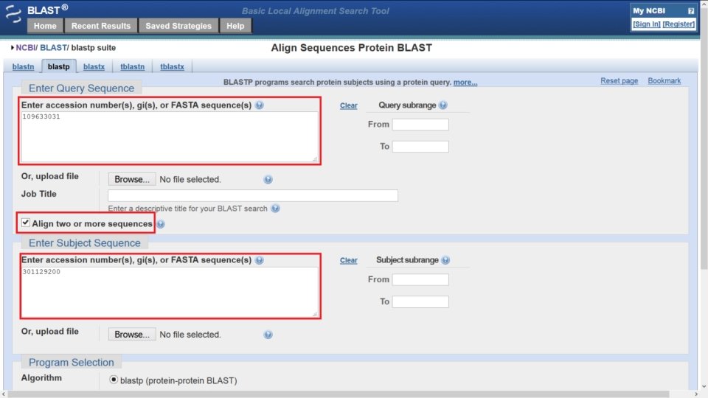Viewport: 708px width, 398px height.
Task: Click Browse button for query file upload
Action: [132, 180]
